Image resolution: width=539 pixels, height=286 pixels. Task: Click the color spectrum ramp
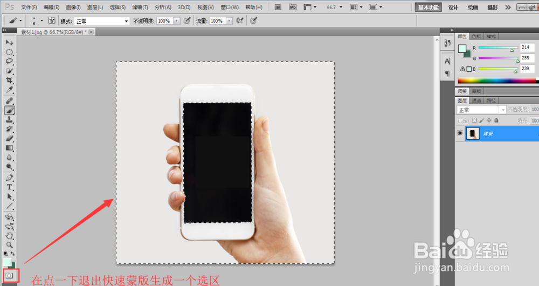coord(497,81)
